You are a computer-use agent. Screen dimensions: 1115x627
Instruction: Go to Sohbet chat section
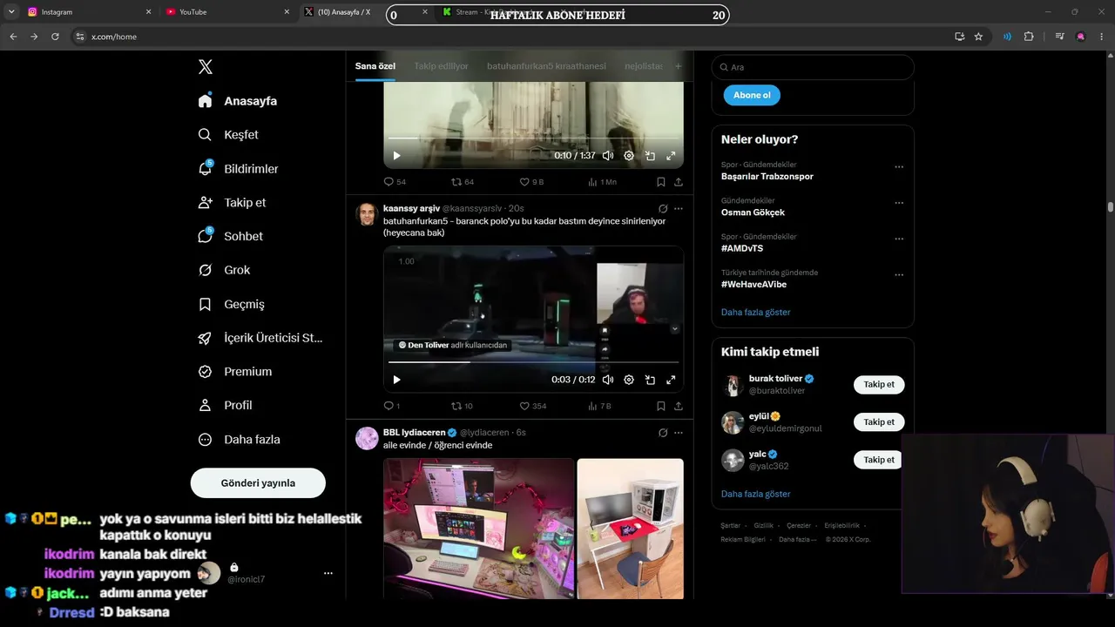point(231,236)
